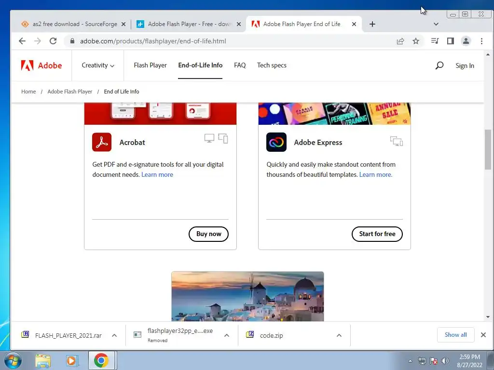The image size is (494, 370).
Task: Click the padlock site info icon
Action: point(72,41)
